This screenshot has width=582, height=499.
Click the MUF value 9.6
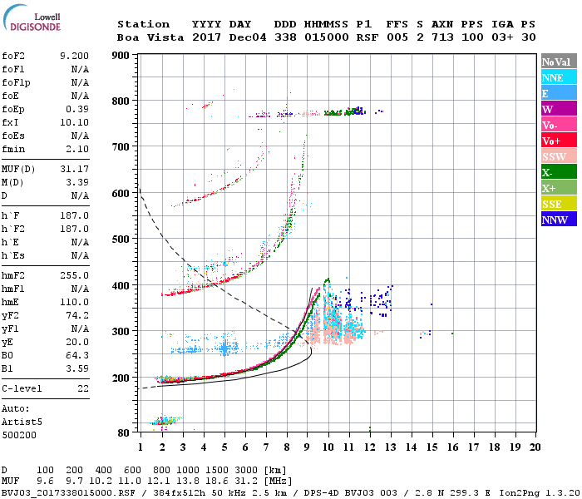tap(45, 482)
